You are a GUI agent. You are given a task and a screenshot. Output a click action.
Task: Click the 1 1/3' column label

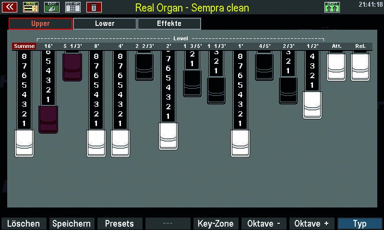tap(216, 46)
